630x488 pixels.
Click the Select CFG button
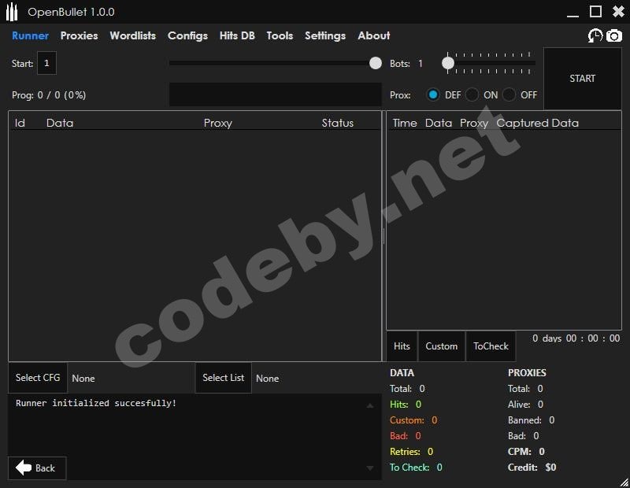(x=38, y=378)
